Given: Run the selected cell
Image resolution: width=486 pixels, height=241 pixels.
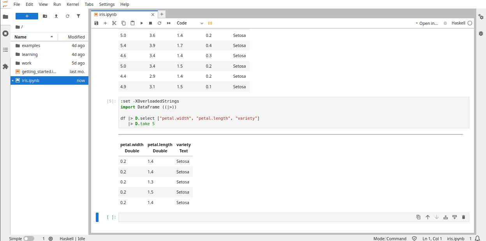Looking at the screenshot, I should pos(142,23).
